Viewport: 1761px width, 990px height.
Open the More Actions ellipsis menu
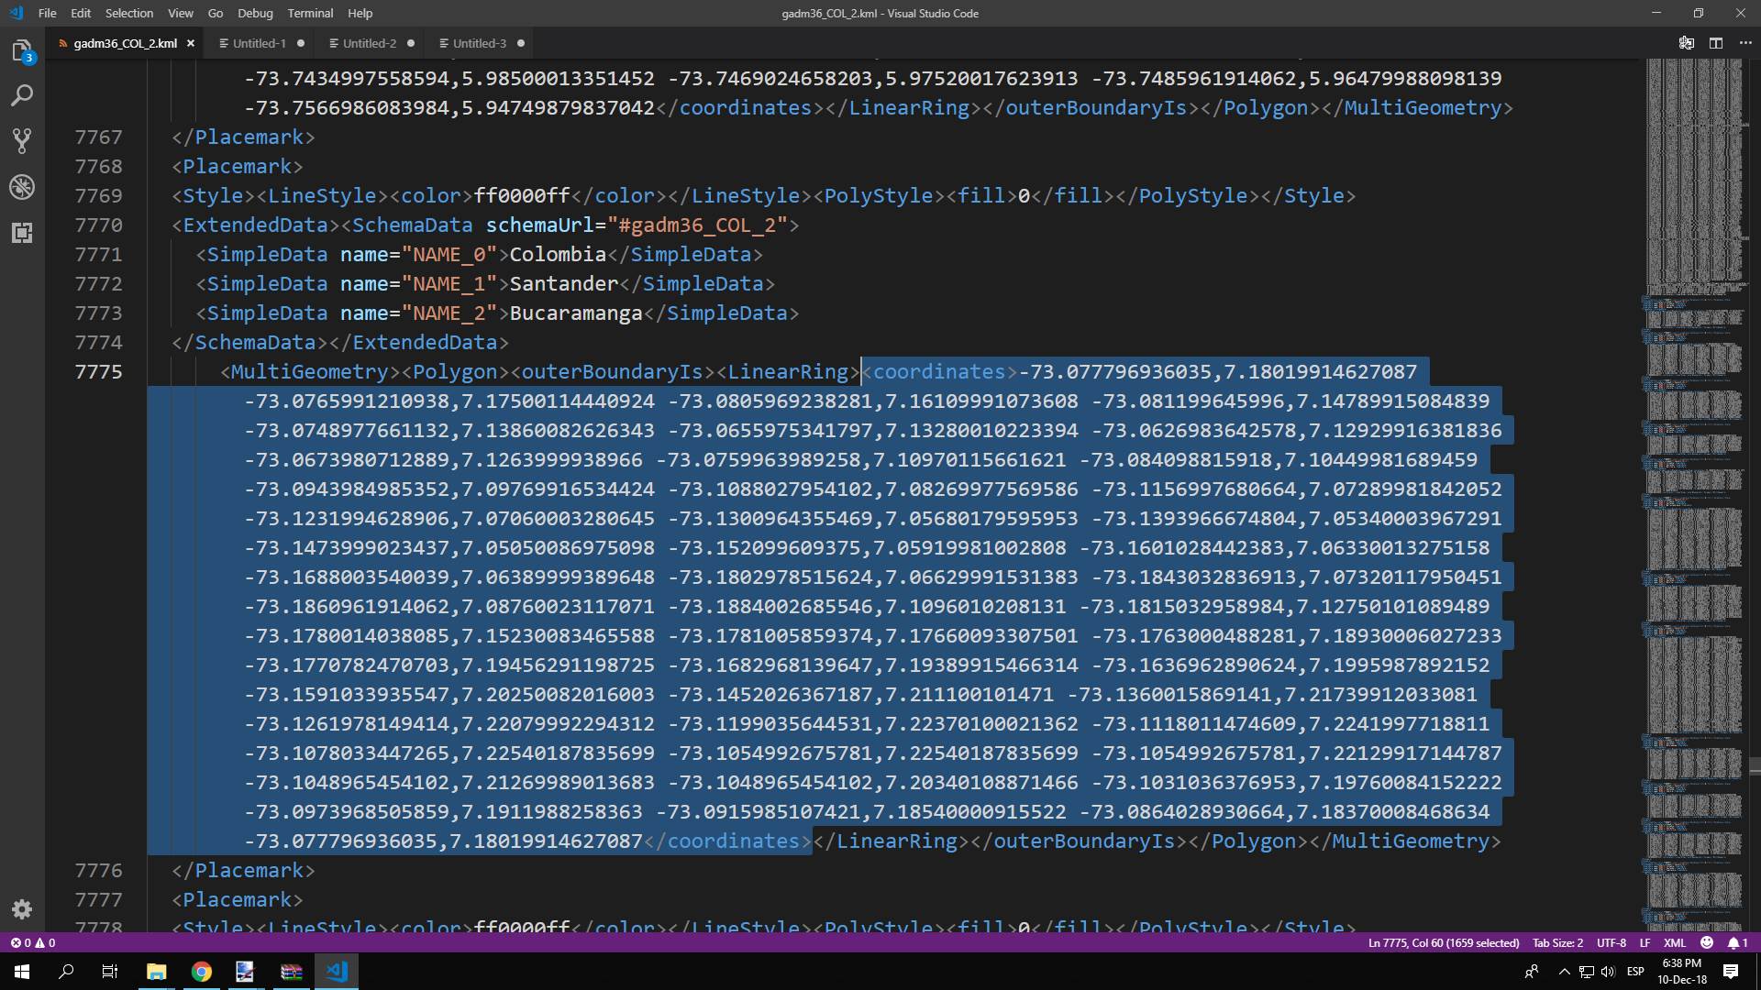pos(1744,43)
